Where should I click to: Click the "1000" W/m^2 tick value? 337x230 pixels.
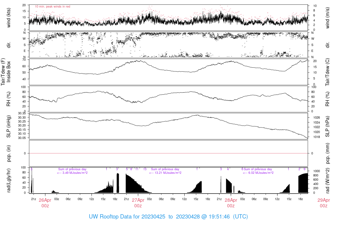point(317,171)
